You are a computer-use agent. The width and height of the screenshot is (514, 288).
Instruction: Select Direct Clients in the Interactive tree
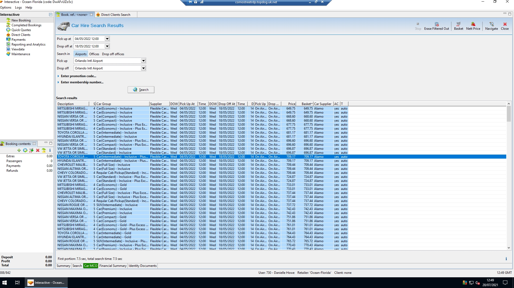pos(21,35)
